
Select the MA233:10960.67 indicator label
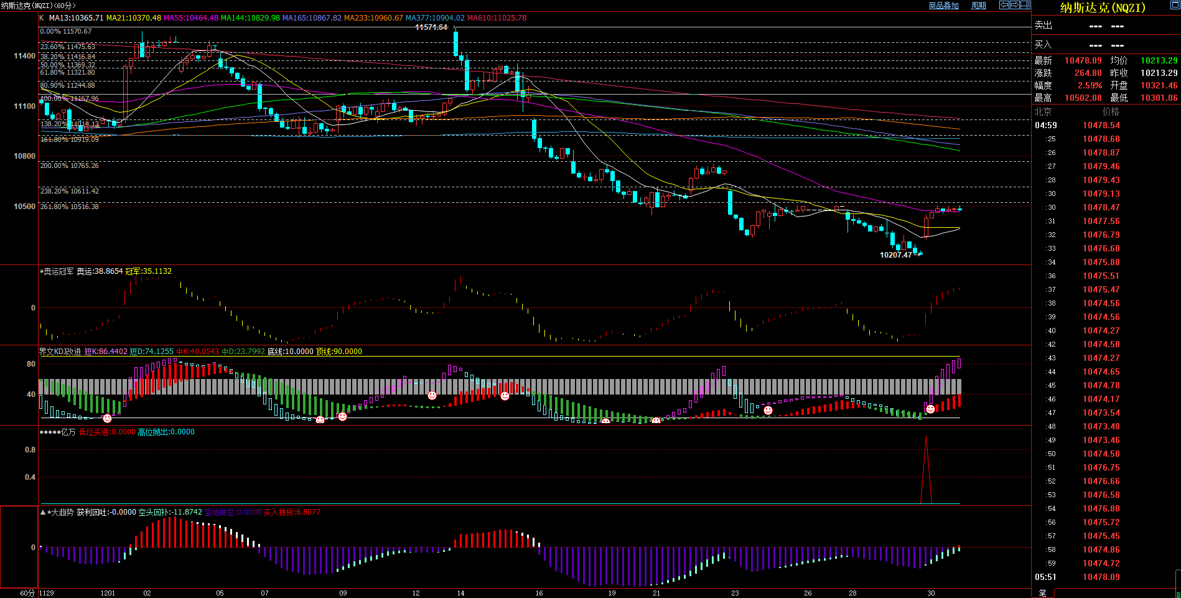pos(373,18)
